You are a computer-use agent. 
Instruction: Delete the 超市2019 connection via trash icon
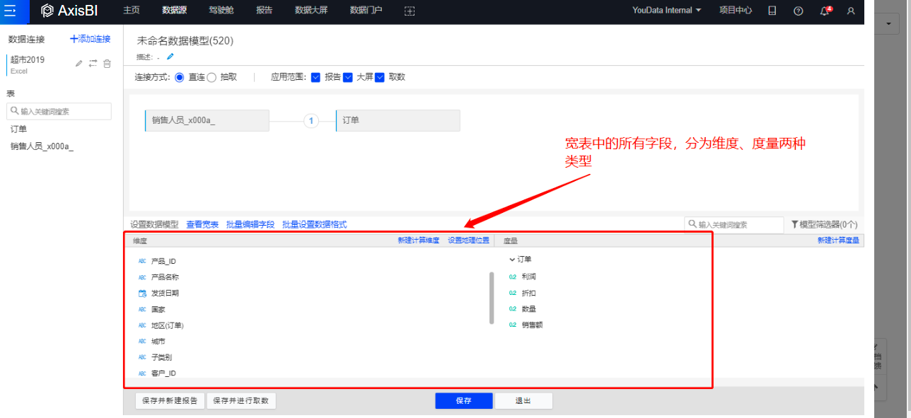107,64
